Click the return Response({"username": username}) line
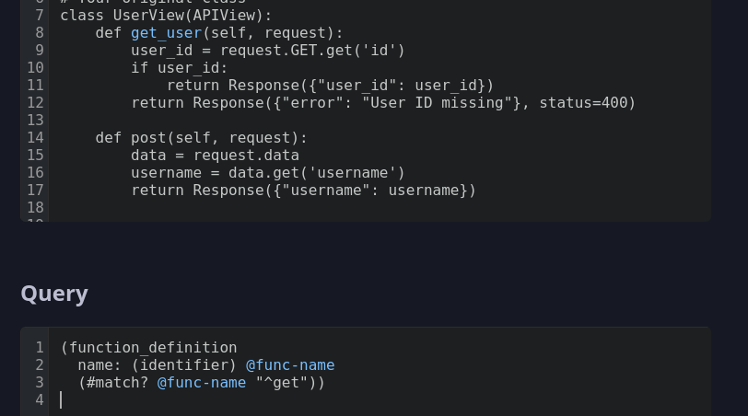Screen dimensions: 748x416 tap(303, 191)
